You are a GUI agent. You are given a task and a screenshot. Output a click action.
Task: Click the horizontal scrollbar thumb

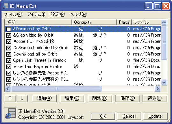click(x=56, y=89)
